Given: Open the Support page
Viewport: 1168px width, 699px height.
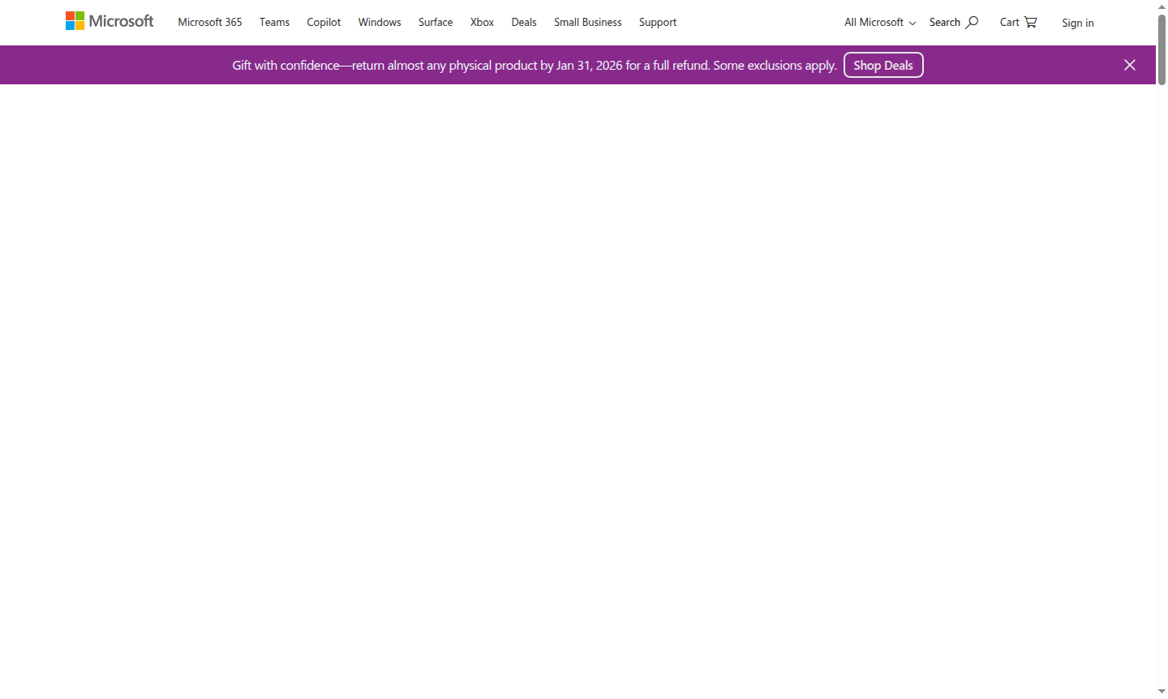Looking at the screenshot, I should [657, 22].
